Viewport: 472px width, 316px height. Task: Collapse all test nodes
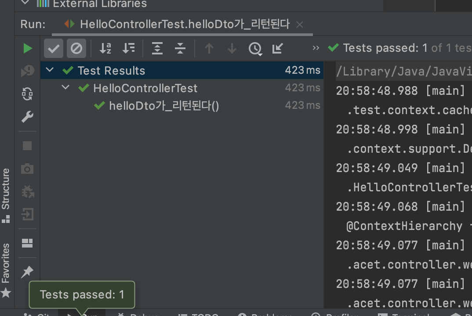pyautogui.click(x=180, y=48)
